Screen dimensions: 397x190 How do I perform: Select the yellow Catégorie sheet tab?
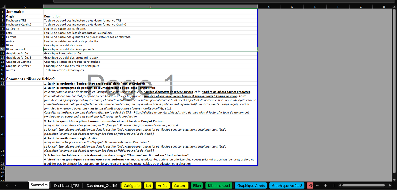click(x=132, y=185)
